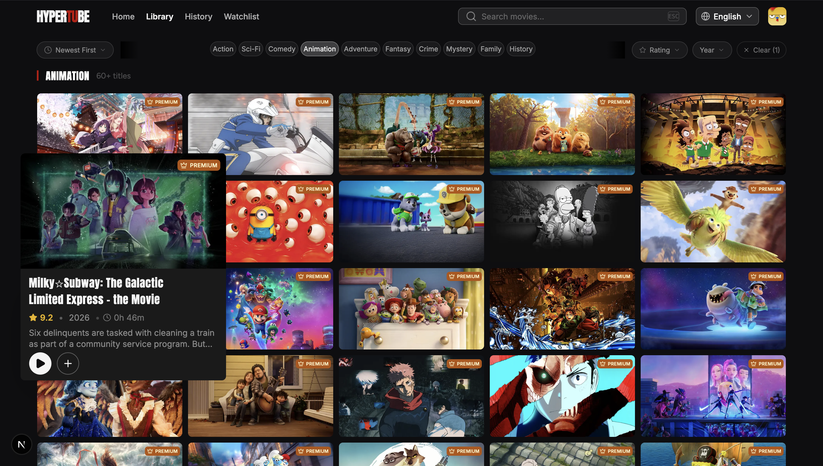Open the Watchlist nav item

pyautogui.click(x=241, y=16)
